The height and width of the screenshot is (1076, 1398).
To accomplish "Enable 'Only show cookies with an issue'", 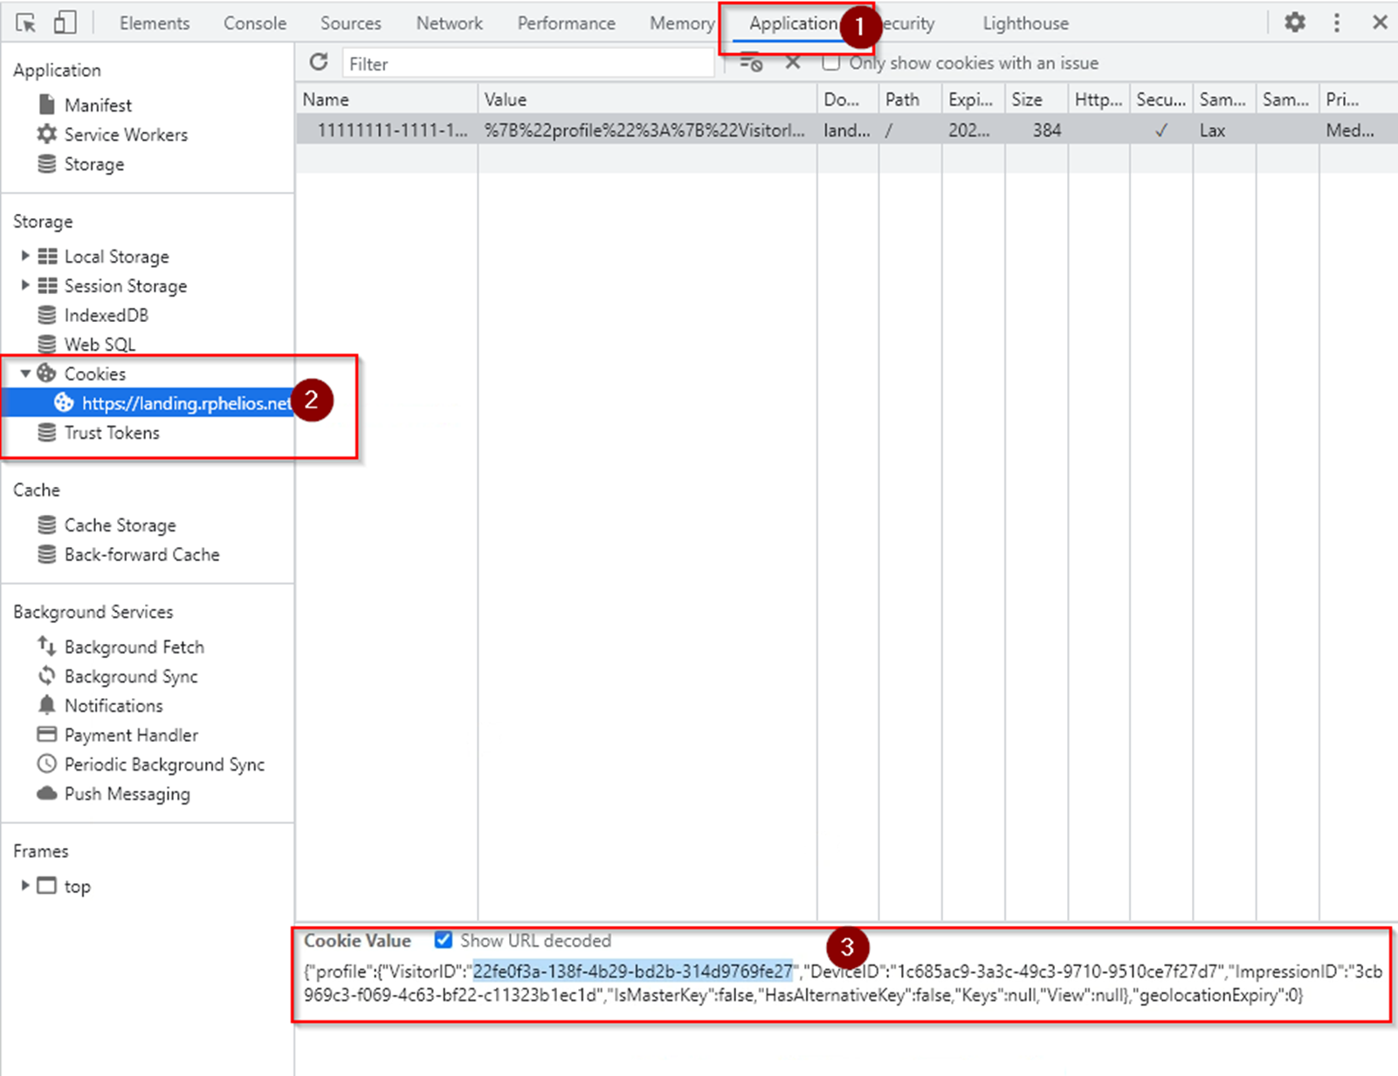I will click(831, 63).
